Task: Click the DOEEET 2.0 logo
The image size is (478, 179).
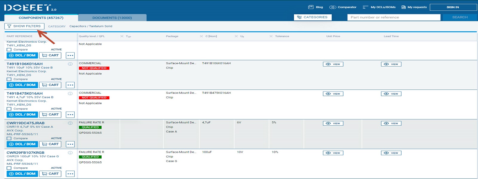Action: click(x=30, y=7)
